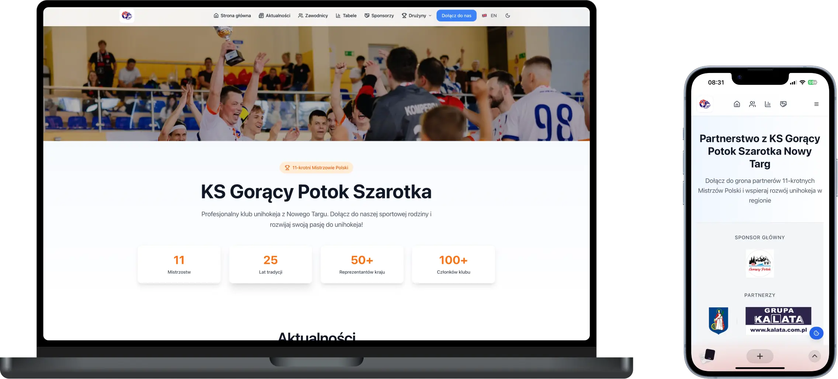Open the Tabele page

(346, 15)
